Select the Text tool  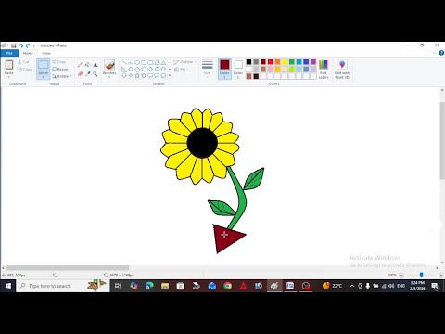(95, 65)
